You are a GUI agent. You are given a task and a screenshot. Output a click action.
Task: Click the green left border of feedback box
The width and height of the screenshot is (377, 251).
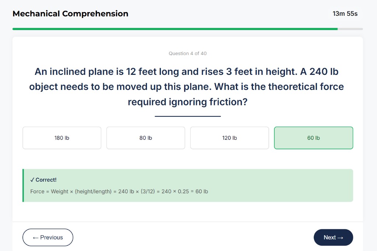tap(23, 185)
